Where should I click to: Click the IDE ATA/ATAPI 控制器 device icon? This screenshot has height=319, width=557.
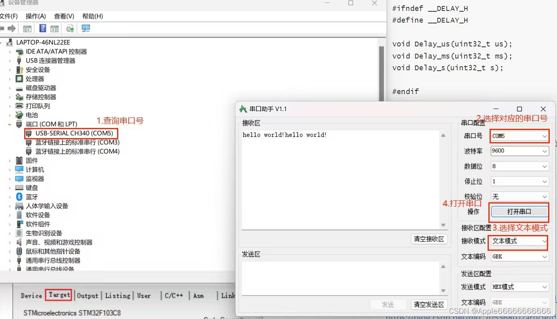tap(19, 52)
